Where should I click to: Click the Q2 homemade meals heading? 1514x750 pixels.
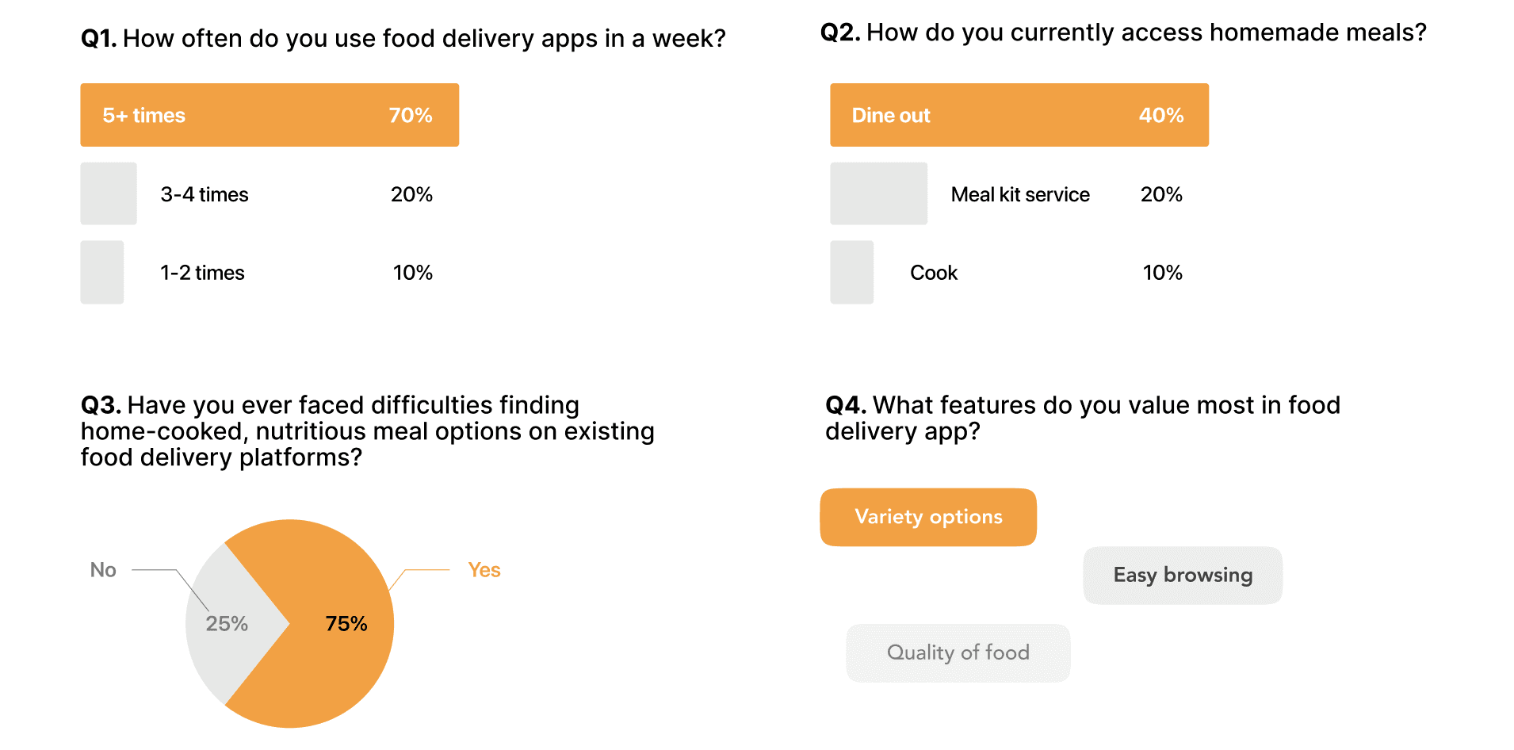coord(1122,33)
